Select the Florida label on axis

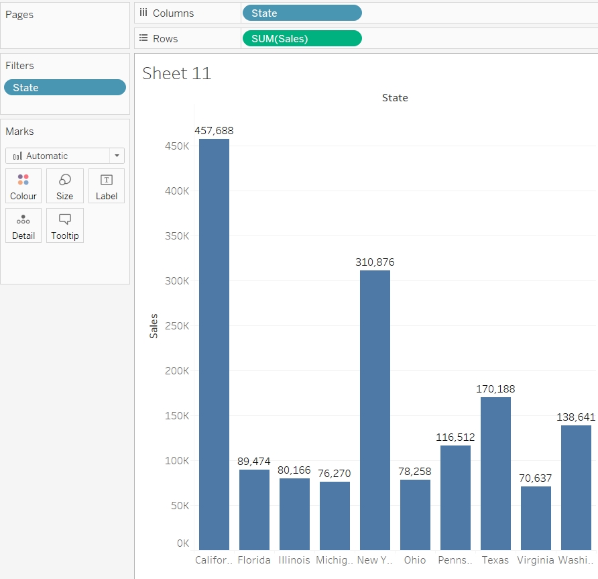[x=254, y=560]
